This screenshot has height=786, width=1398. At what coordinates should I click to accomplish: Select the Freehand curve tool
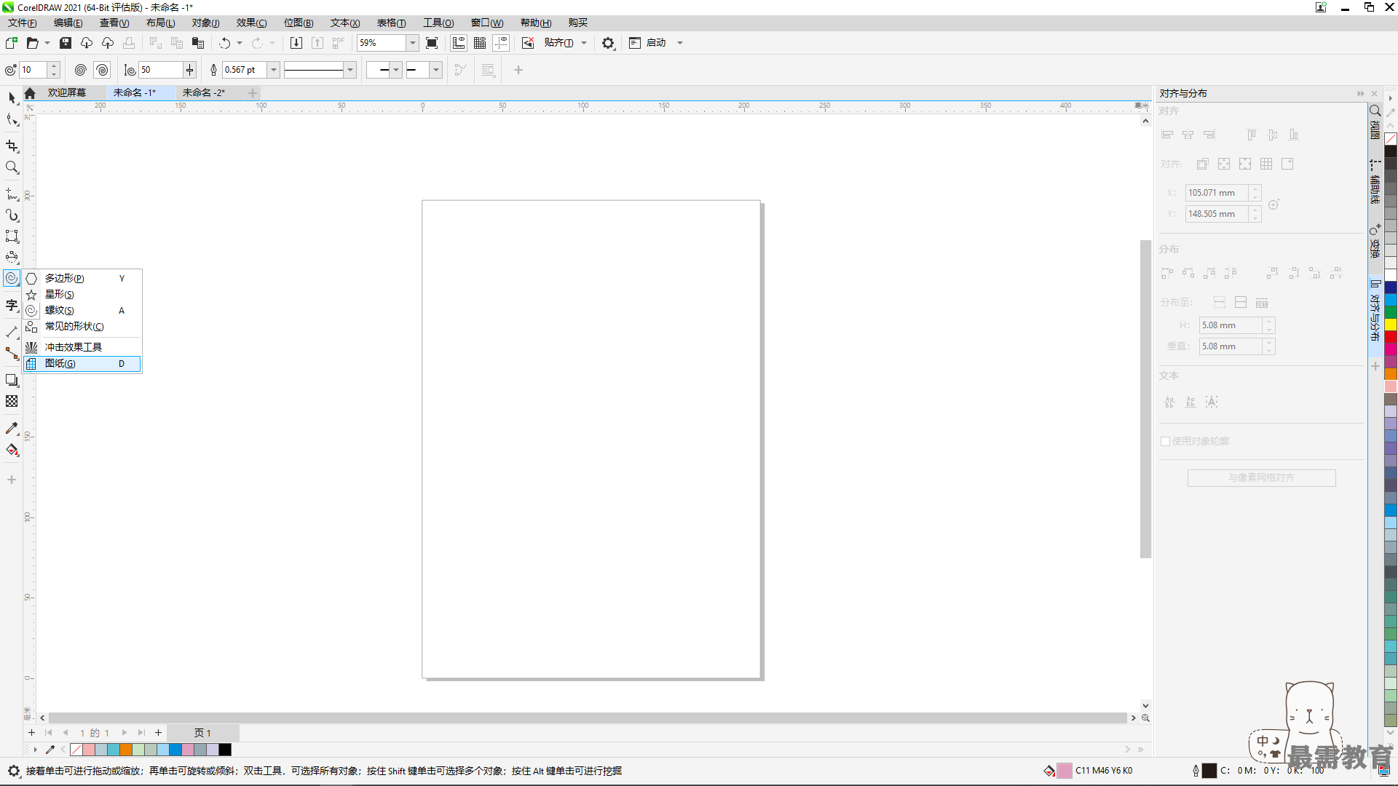pyautogui.click(x=12, y=194)
